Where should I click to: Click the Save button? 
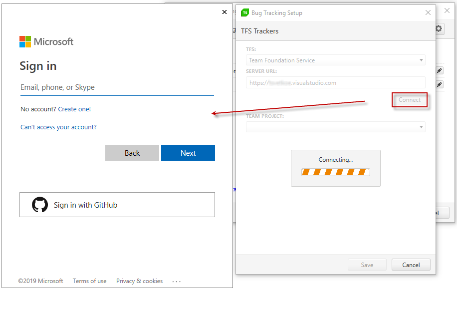[367, 265]
